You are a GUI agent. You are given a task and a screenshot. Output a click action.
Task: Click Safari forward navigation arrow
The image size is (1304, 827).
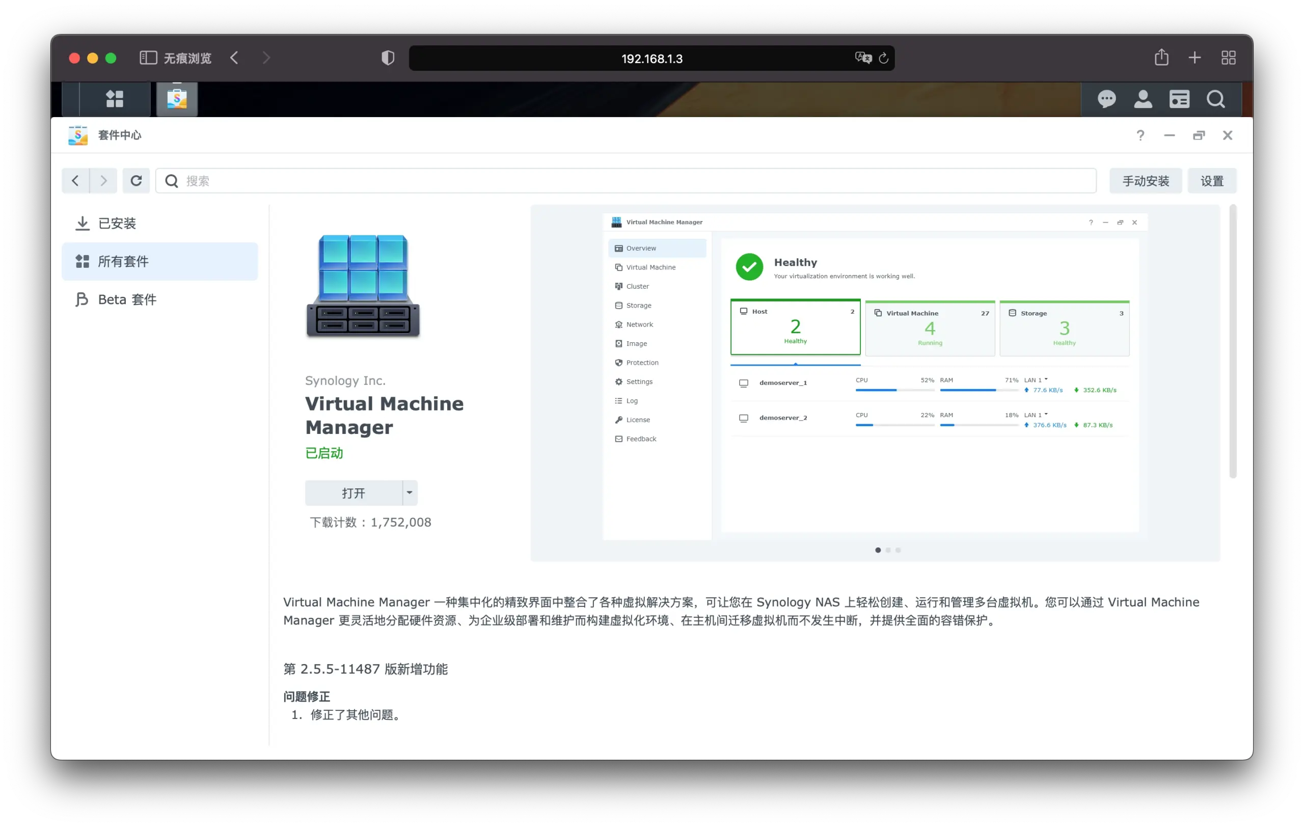coord(266,58)
